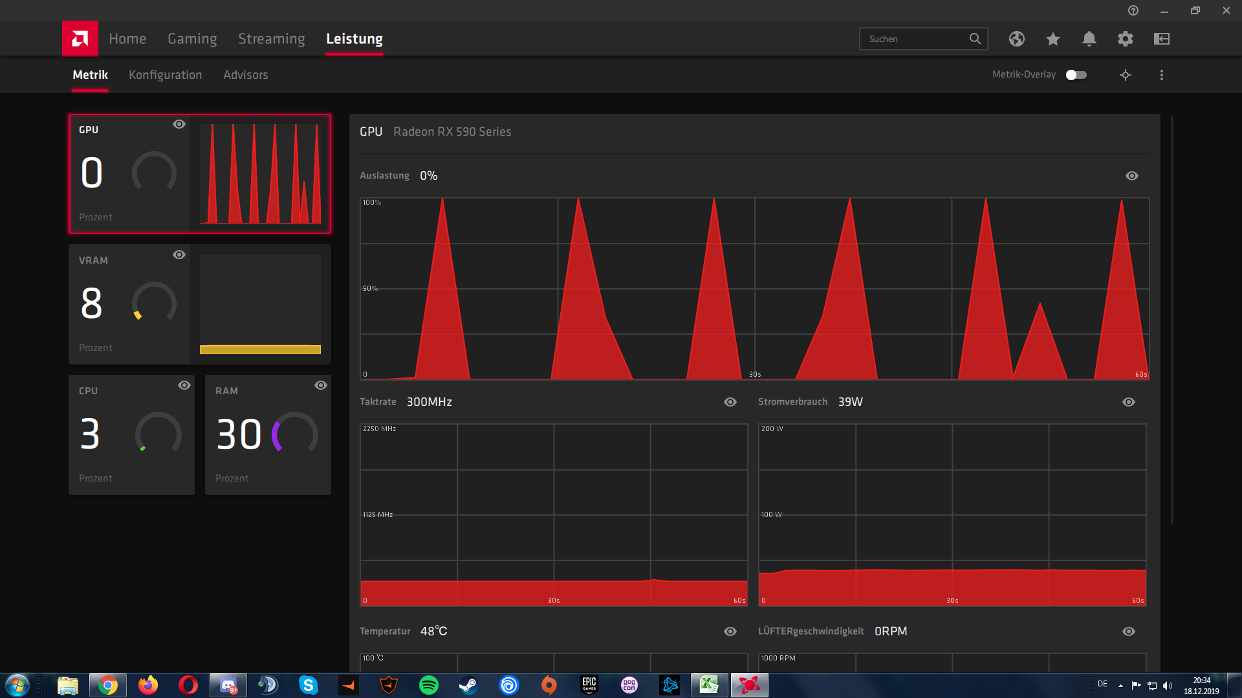Open notifications bell icon
This screenshot has width=1242, height=698.
(1089, 39)
